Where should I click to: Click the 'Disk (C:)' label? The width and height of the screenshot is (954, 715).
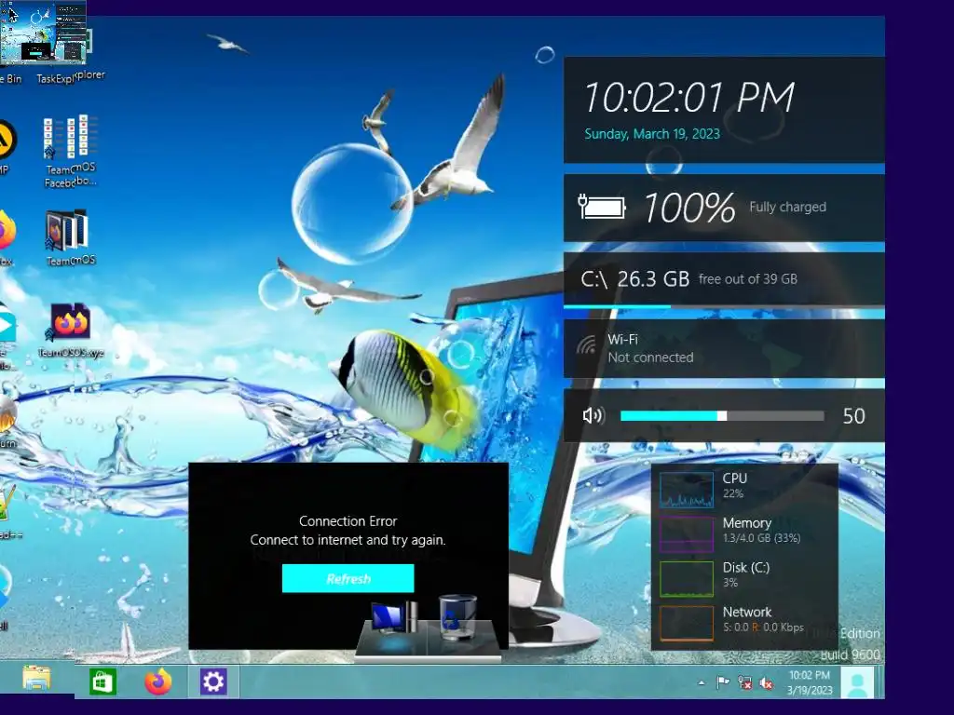tap(746, 567)
